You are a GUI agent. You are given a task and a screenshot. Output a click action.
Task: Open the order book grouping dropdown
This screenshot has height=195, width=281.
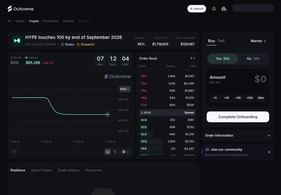tap(193, 58)
